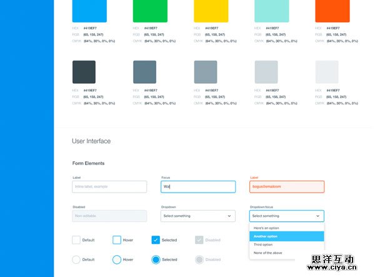Uncheck the Selected checkbox
This screenshot has width=375, height=277.
tap(156, 240)
